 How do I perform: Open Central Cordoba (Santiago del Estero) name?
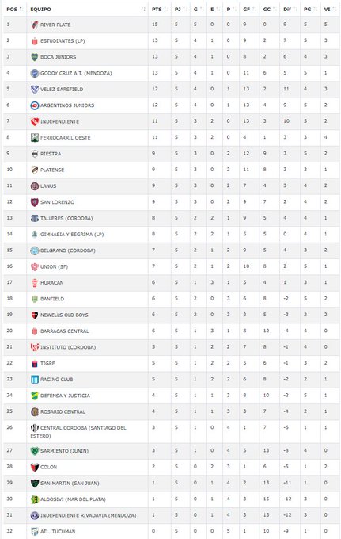78,432
